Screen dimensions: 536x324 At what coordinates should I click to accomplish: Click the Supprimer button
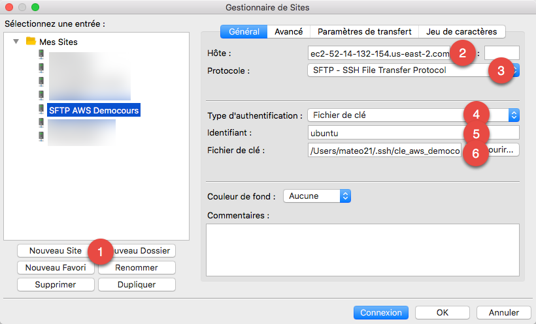(56, 284)
